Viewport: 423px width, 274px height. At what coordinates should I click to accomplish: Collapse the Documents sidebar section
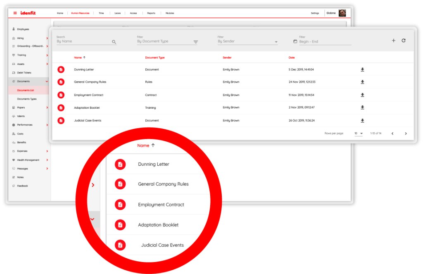point(47,81)
